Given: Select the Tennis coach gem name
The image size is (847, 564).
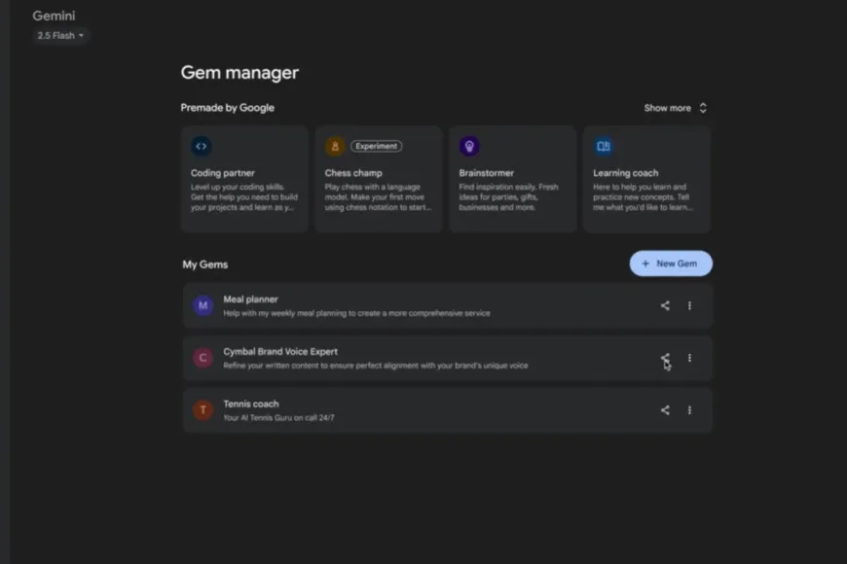Looking at the screenshot, I should coord(251,405).
